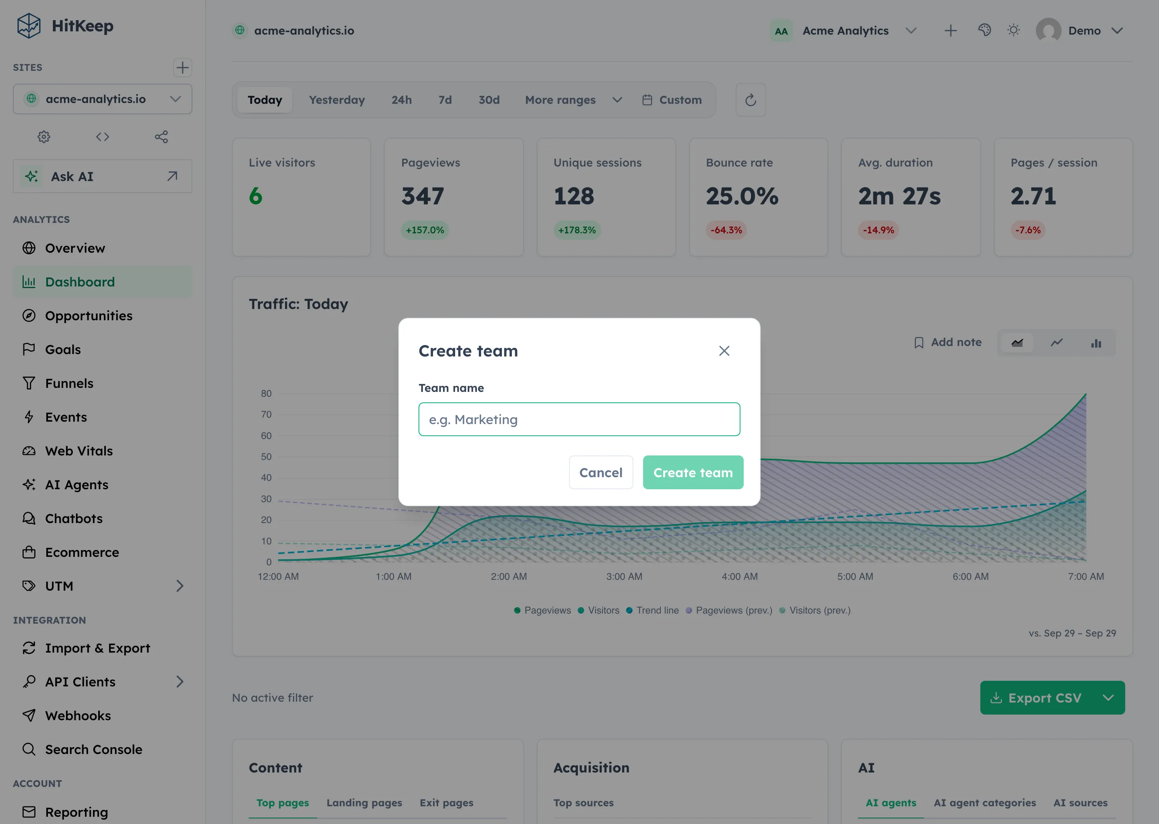Open Ecommerce bag icon
This screenshot has height=824, width=1159.
click(x=29, y=552)
